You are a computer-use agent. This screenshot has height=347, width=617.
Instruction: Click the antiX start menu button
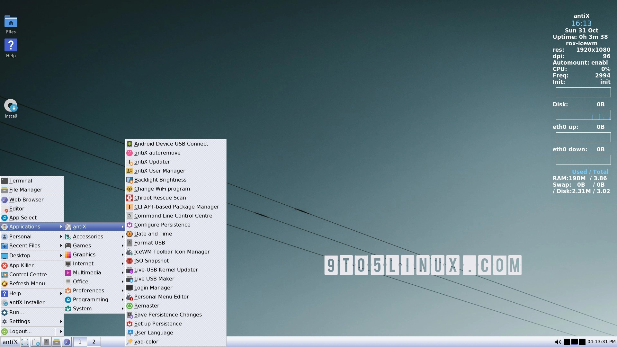coord(10,342)
